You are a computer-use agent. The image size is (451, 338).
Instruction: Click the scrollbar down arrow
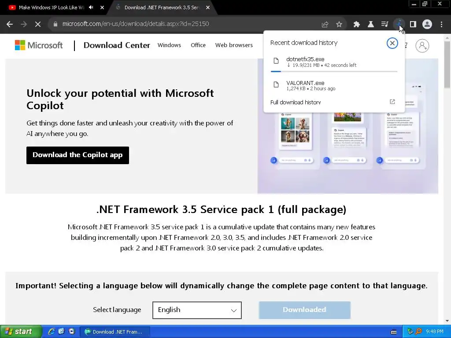coord(447,321)
